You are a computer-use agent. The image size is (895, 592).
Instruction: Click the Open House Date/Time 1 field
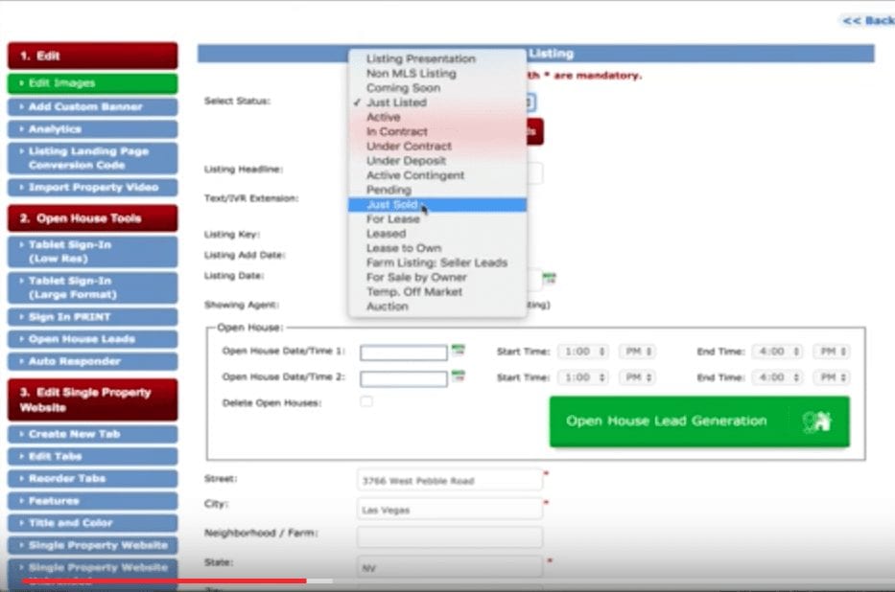click(404, 353)
